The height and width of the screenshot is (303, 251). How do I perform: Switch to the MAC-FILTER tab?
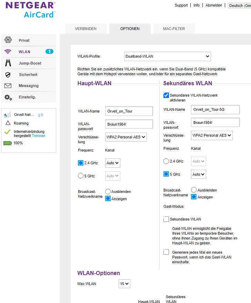tap(174, 29)
